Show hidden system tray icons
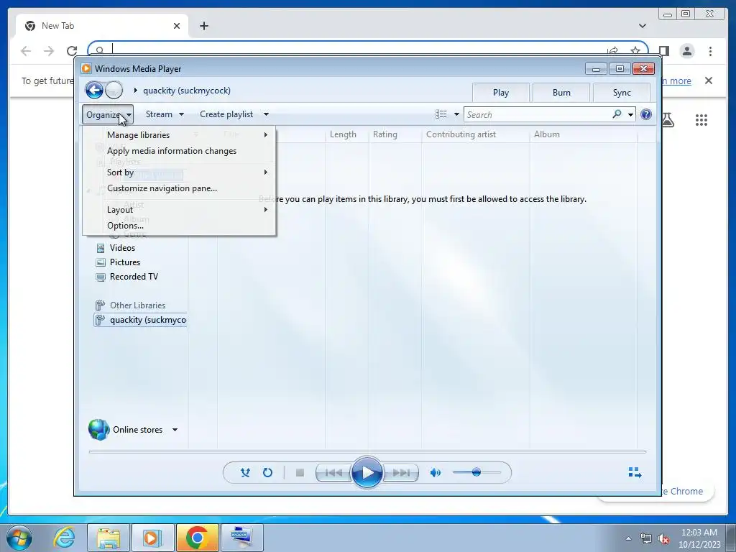 pyautogui.click(x=628, y=538)
